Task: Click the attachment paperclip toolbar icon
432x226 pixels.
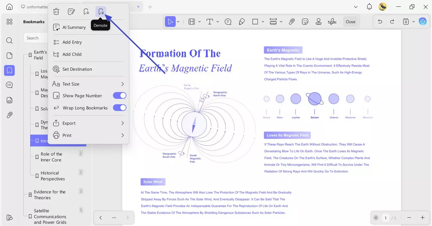Action: click(x=291, y=22)
